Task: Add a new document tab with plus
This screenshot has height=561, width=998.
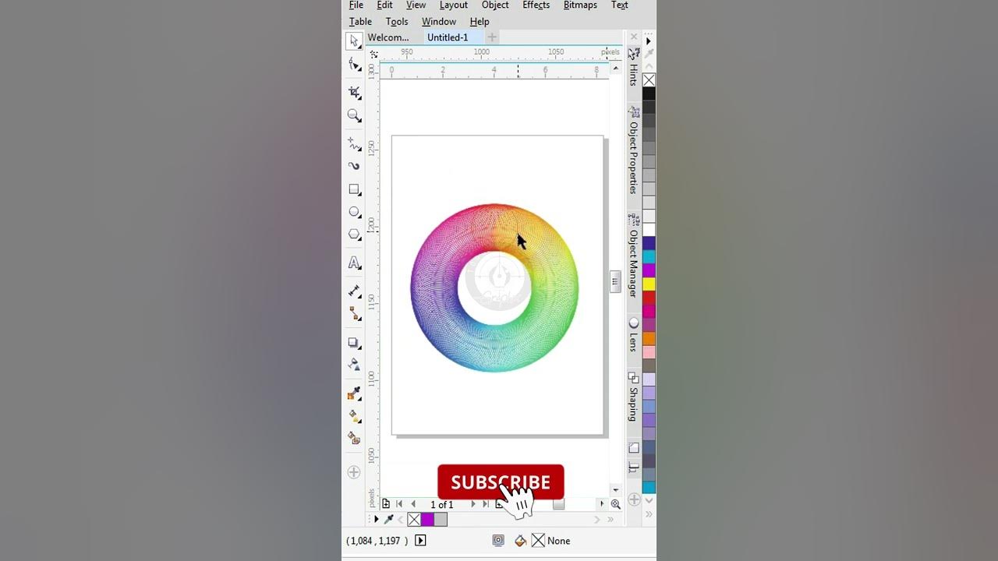Action: click(x=492, y=37)
